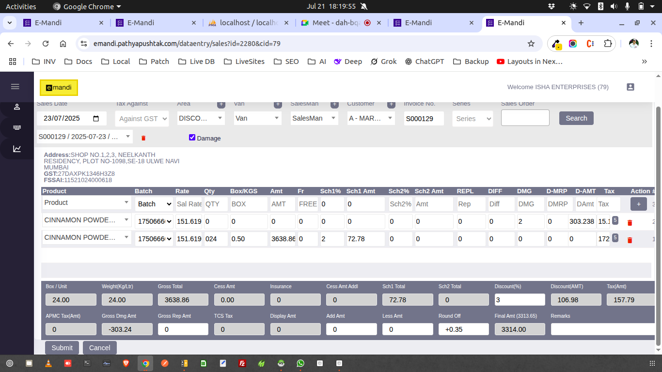This screenshot has height=372, width=662.
Task: Delete the selected S000129 invoice with red trash icon
Action: pyautogui.click(x=143, y=138)
